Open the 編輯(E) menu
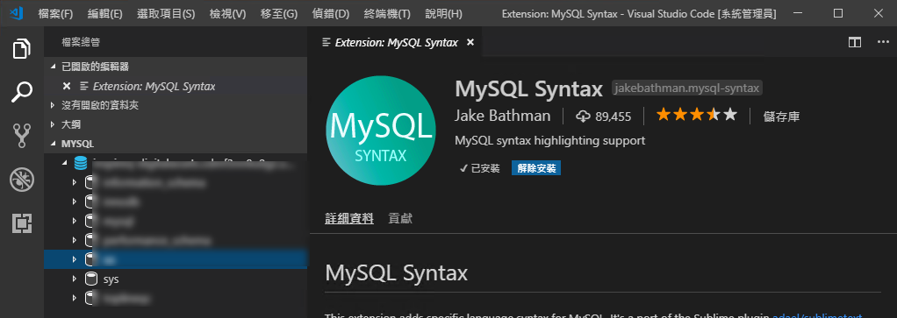The image size is (897, 318). [105, 13]
